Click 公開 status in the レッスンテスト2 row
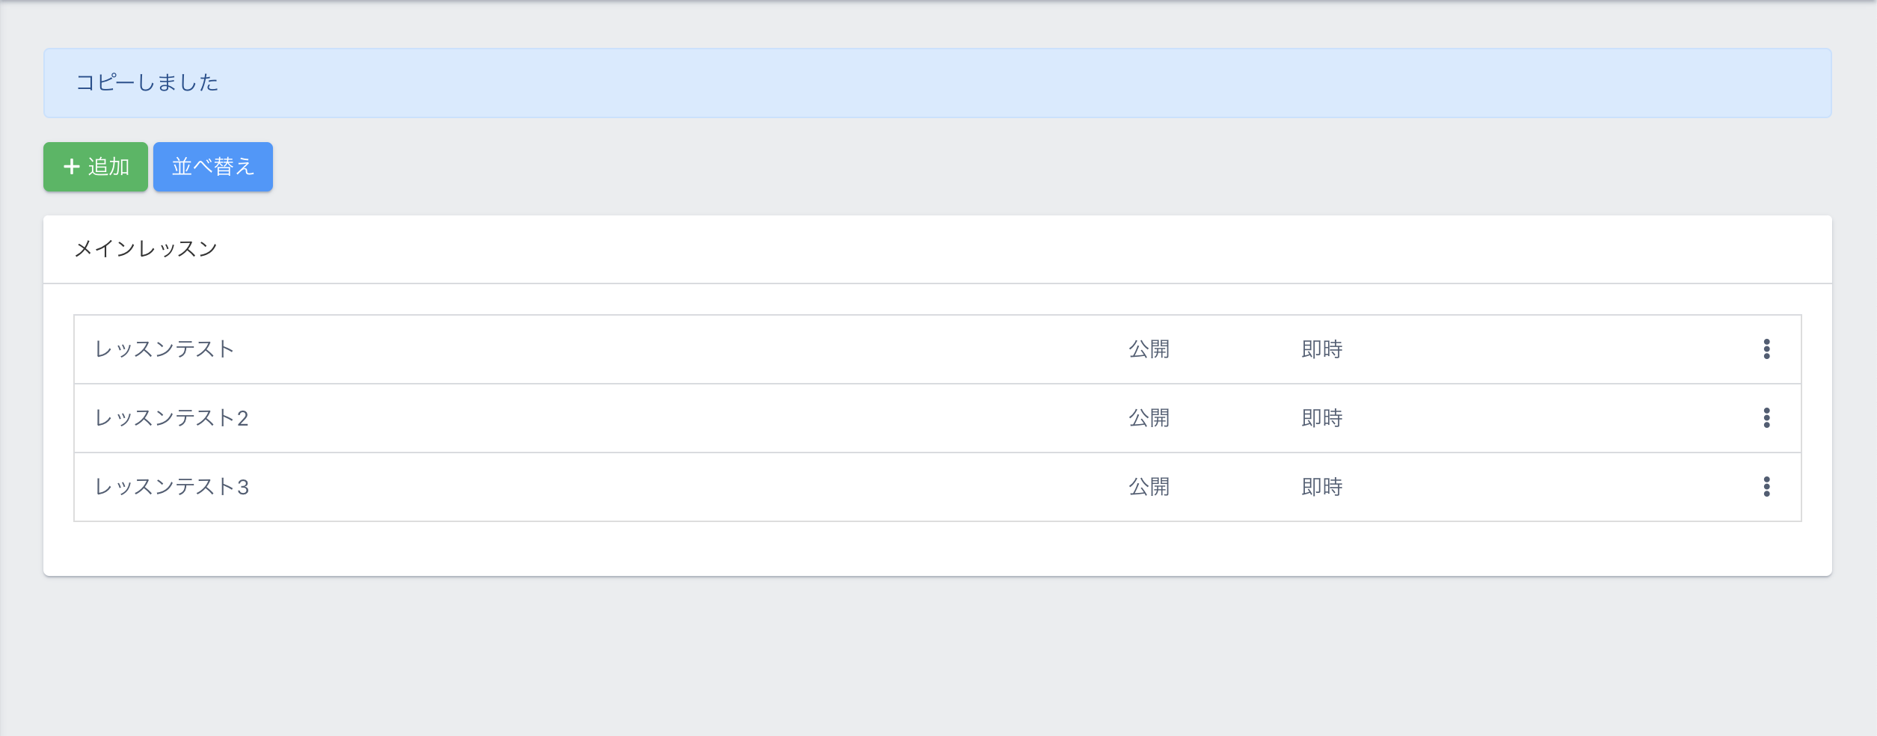 point(1149,418)
